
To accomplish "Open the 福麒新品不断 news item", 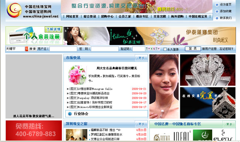I will pyautogui.click(x=106, y=130).
